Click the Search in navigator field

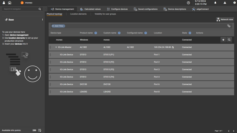20,9
